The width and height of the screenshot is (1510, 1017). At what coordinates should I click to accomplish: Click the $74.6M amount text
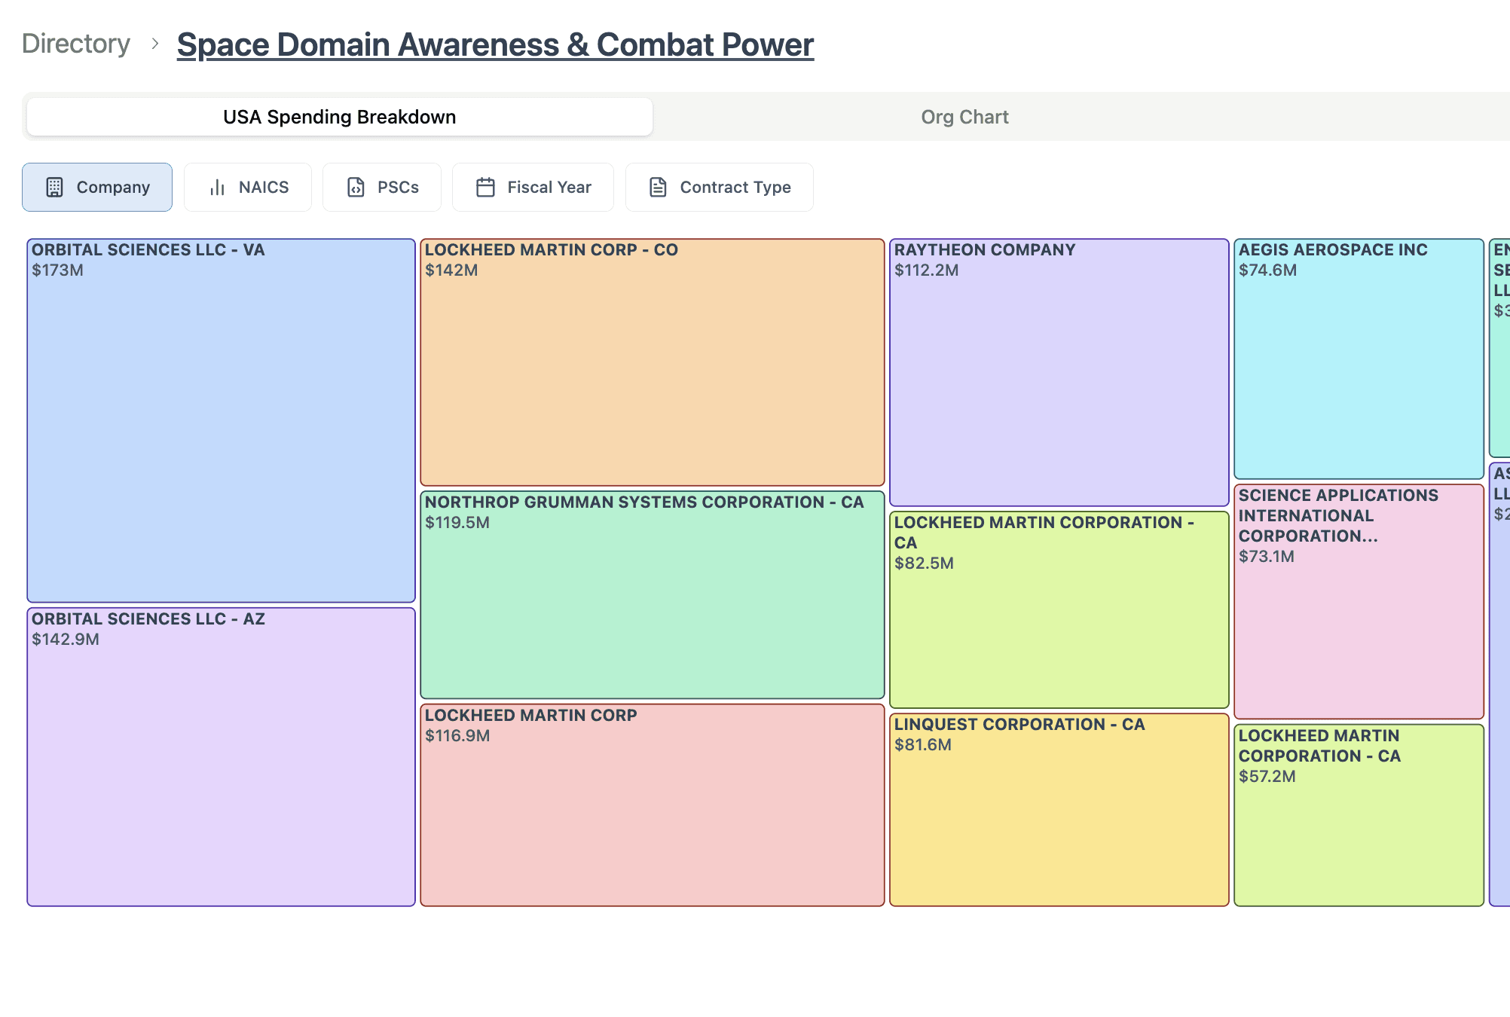pos(1267,270)
